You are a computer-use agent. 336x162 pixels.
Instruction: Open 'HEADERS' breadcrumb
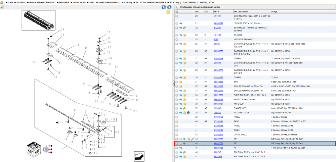(64, 2)
